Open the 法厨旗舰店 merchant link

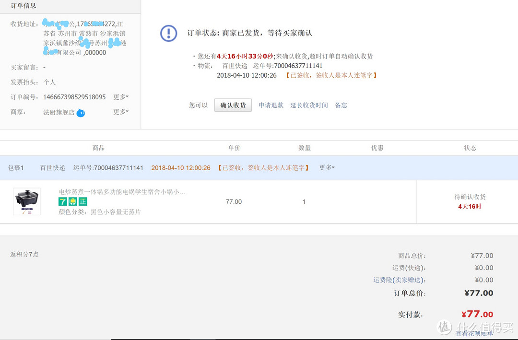pos(59,112)
